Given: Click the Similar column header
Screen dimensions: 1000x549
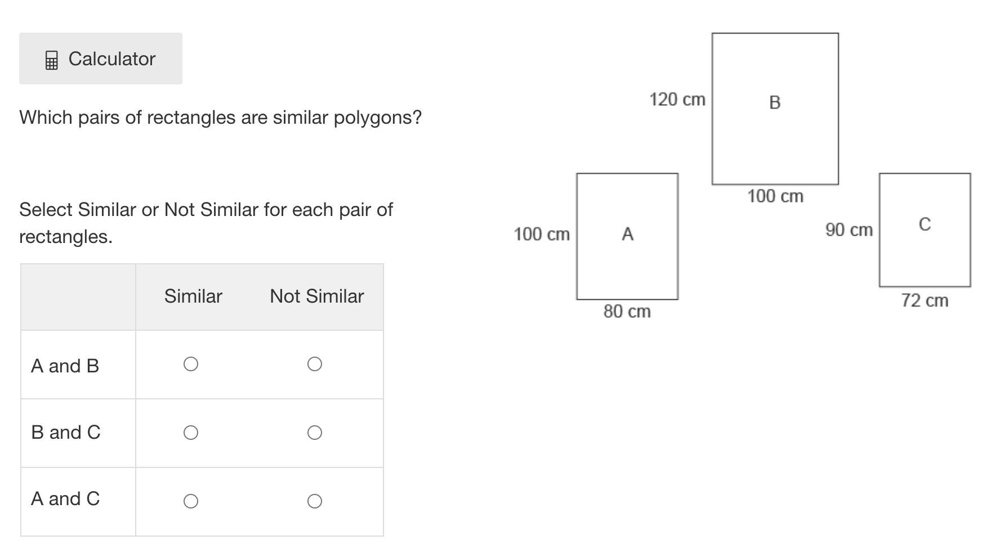Looking at the screenshot, I should [193, 296].
